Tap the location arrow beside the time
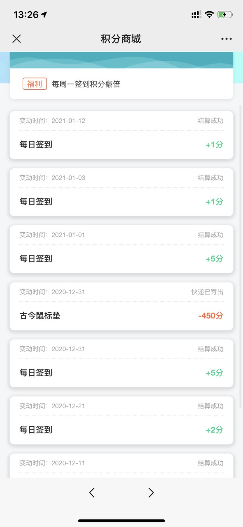The width and height of the screenshot is (243, 527). 44,15
